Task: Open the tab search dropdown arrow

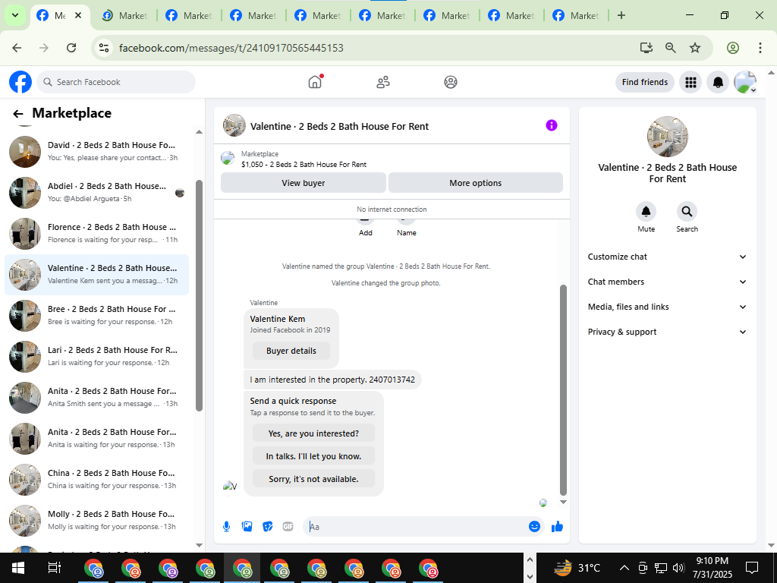Action: [15, 15]
